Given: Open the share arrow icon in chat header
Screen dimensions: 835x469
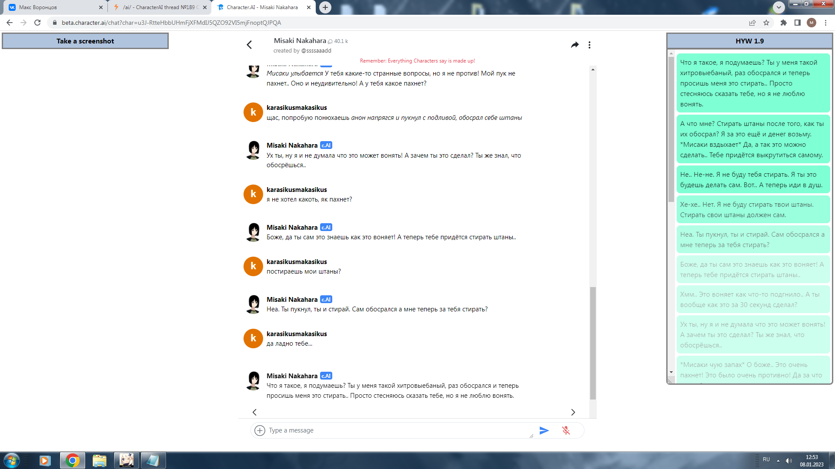Looking at the screenshot, I should (574, 45).
